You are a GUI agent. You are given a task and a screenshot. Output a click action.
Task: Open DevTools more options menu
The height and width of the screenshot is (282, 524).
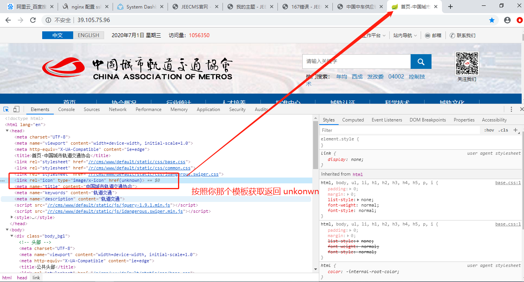[x=511, y=109]
